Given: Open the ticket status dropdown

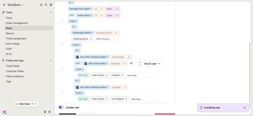Looking at the screenshot, I should click(x=85, y=15).
